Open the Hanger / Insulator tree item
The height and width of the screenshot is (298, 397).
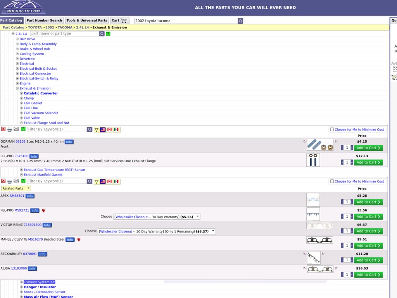pos(40,287)
